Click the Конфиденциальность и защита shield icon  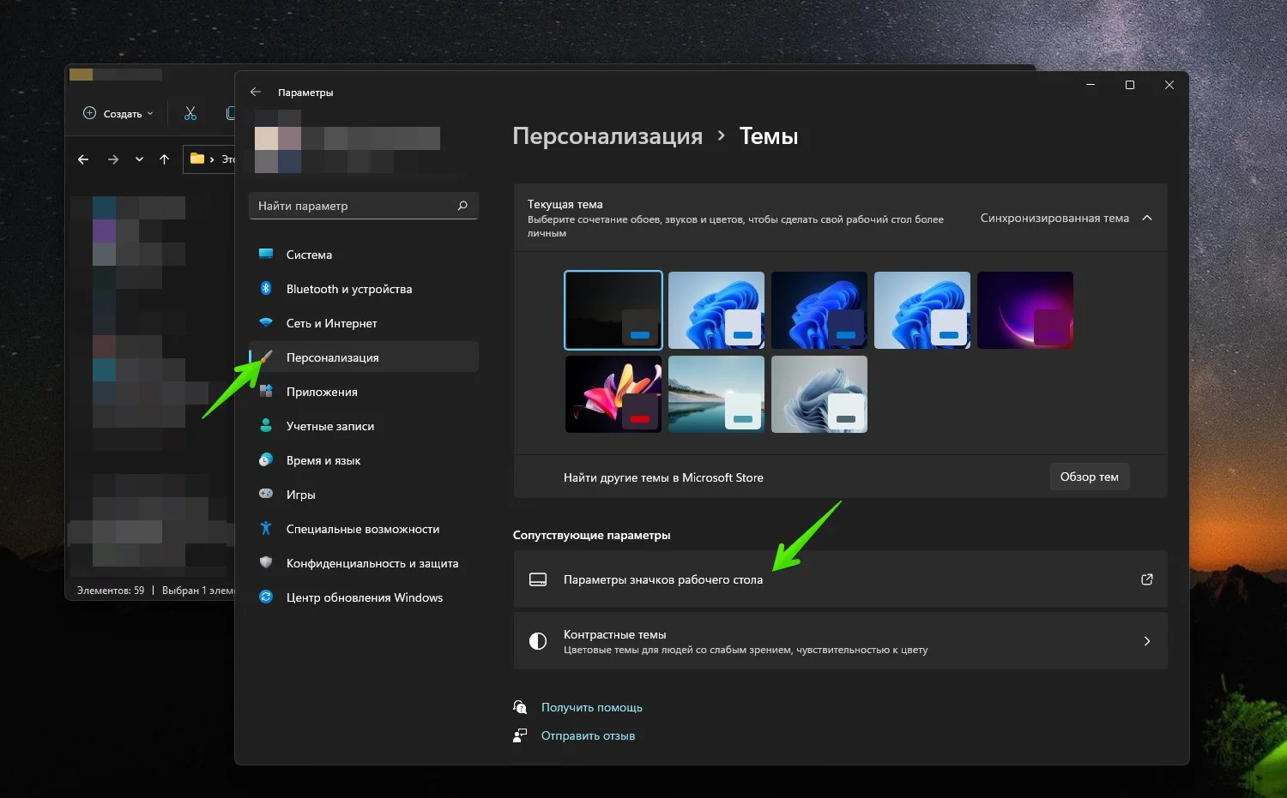(x=266, y=562)
